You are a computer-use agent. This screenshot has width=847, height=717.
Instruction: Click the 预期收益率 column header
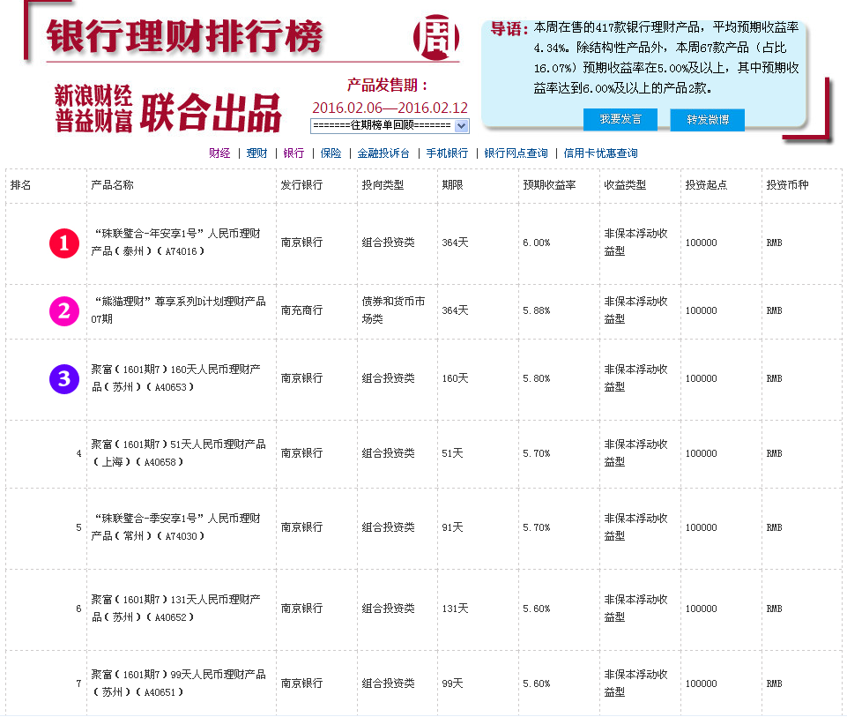[549, 186]
